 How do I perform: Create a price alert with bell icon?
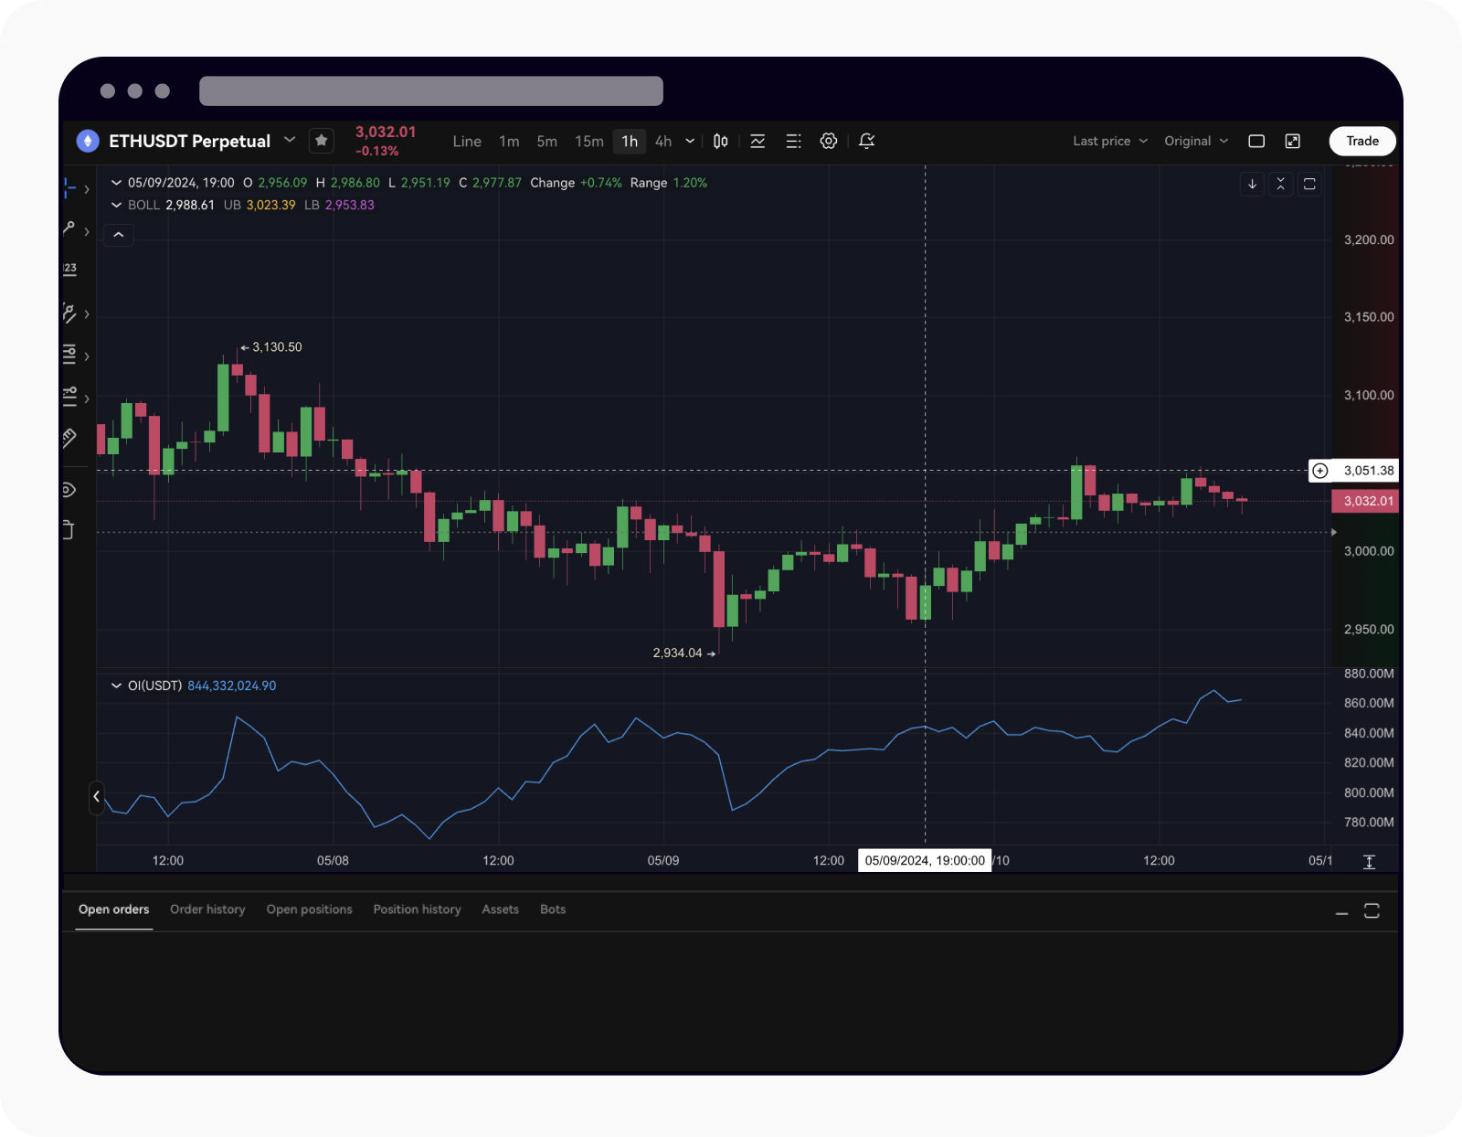(865, 141)
